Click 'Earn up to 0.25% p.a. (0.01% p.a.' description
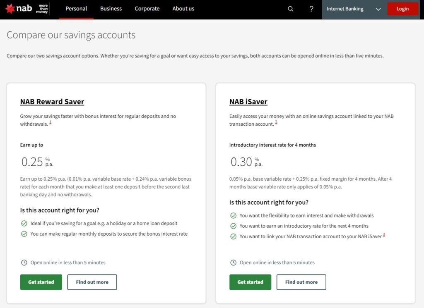The height and width of the screenshot is (308, 424). coord(106,187)
